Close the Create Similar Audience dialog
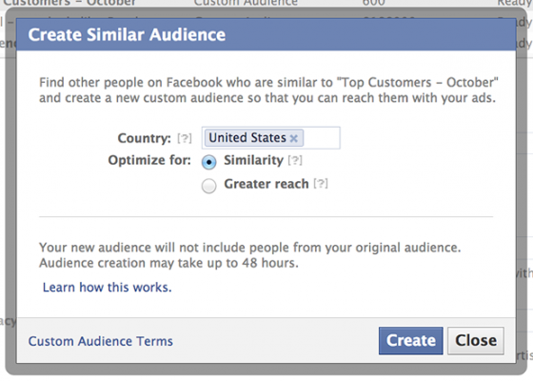The width and height of the screenshot is (533, 381). [x=476, y=341]
